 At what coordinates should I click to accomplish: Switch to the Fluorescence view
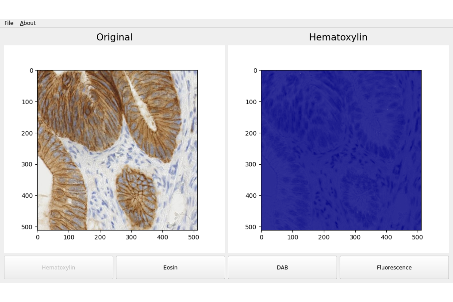pyautogui.click(x=394, y=267)
